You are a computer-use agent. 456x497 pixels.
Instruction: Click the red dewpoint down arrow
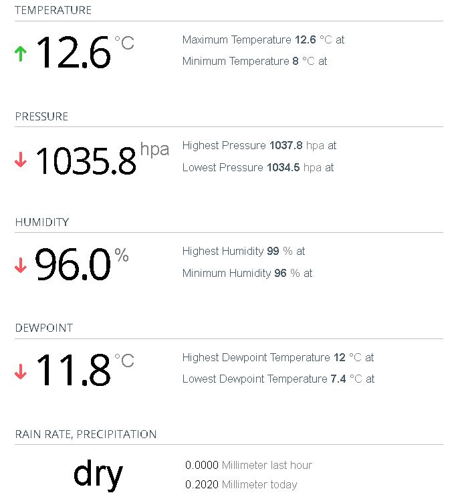(x=21, y=371)
